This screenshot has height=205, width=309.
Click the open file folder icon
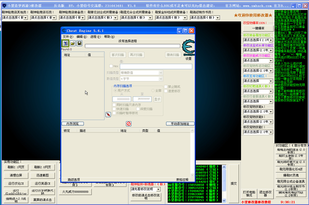pyautogui.click(x=73, y=43)
